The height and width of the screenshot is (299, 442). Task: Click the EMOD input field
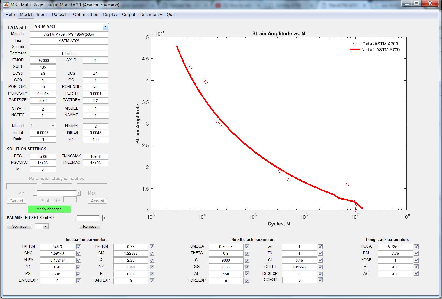[x=43, y=60]
